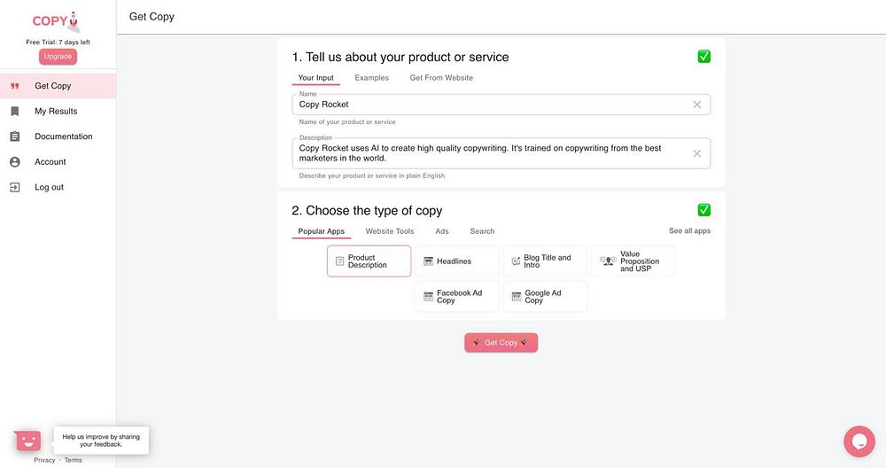Click the feedback smiley face icon
886x468 pixels.
27,440
